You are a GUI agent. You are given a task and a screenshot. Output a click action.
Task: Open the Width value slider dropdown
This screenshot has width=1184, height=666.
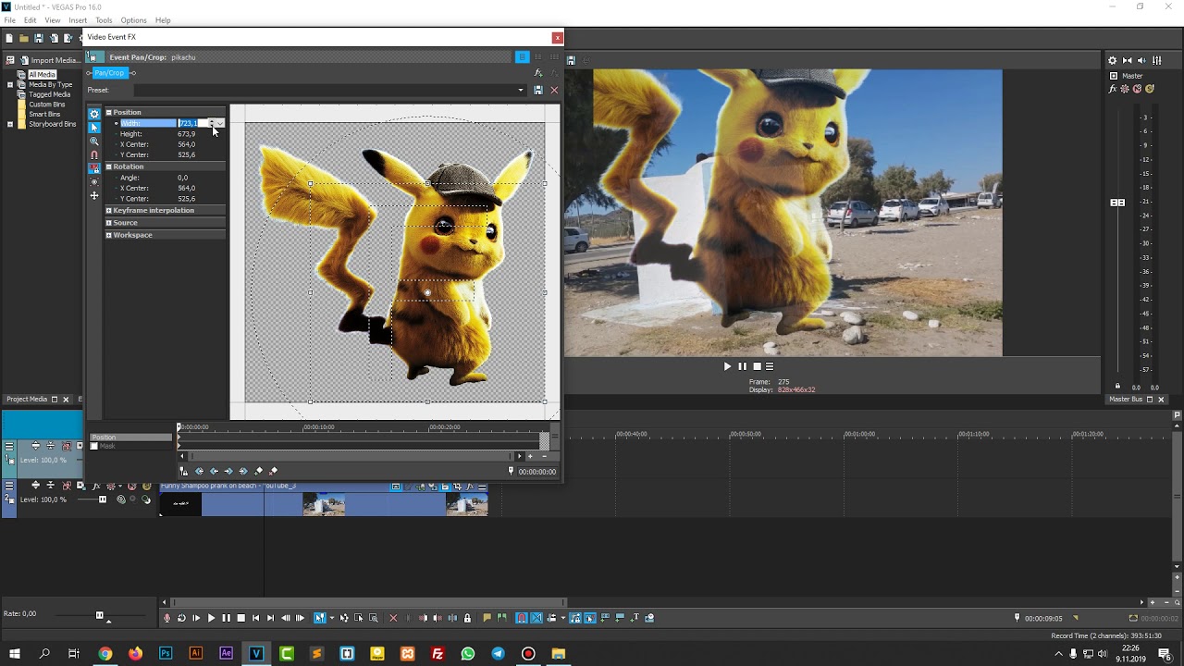[220, 123]
